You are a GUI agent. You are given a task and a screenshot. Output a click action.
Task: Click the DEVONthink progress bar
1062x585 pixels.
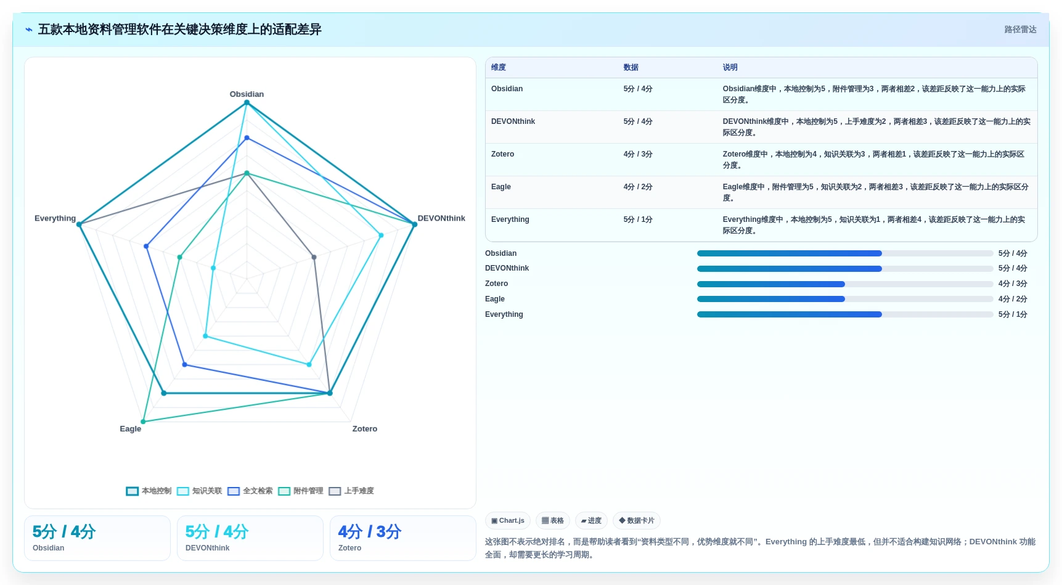pyautogui.click(x=845, y=269)
